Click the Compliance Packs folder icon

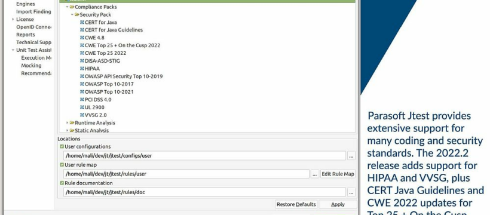(72, 7)
